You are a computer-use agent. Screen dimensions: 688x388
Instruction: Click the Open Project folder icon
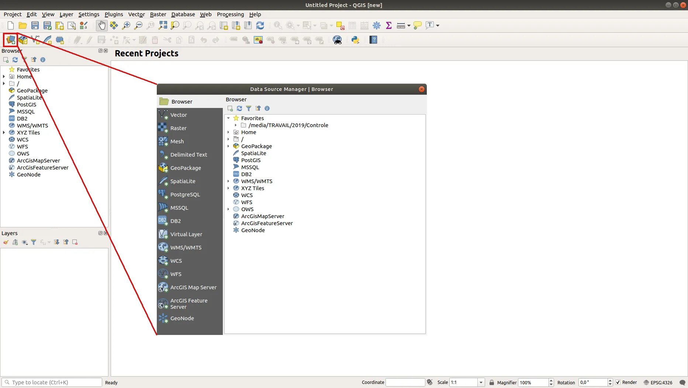(23, 25)
